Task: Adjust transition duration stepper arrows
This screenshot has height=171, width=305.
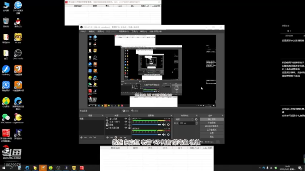Action: tap(196, 123)
